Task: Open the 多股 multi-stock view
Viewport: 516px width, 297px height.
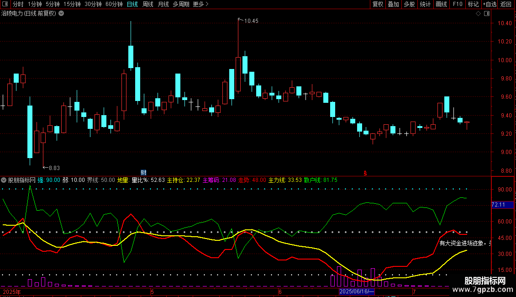Action: point(409,4)
